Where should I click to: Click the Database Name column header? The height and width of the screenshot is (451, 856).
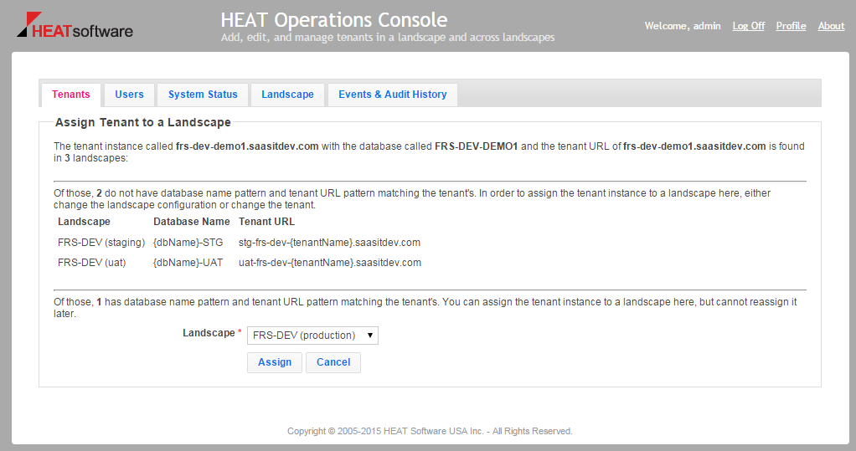pos(191,222)
